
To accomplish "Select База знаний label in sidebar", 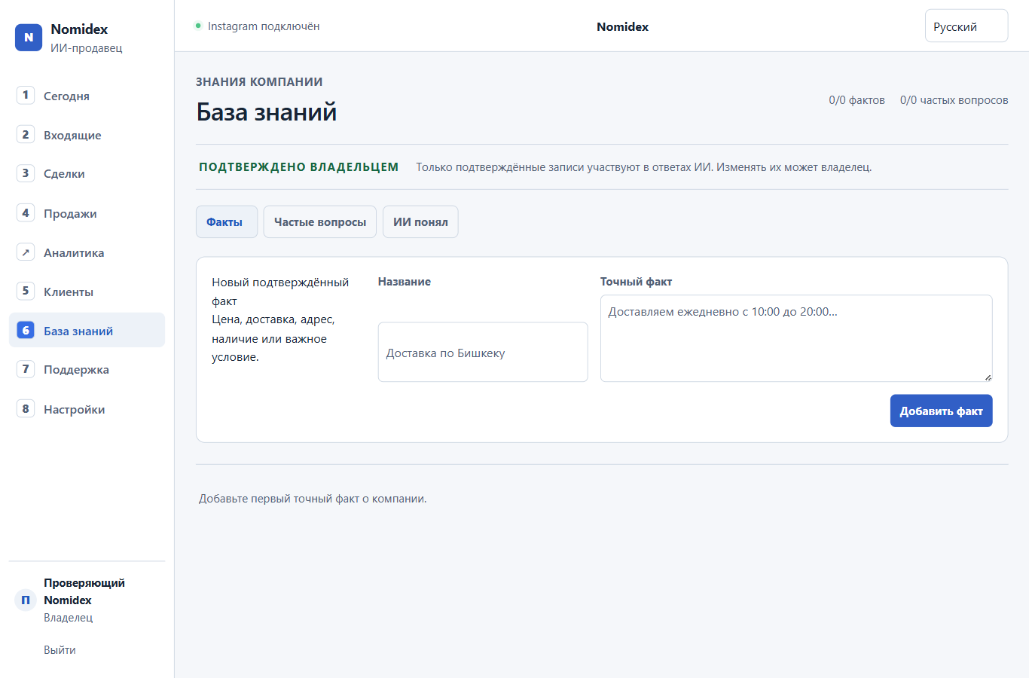I will [x=78, y=331].
